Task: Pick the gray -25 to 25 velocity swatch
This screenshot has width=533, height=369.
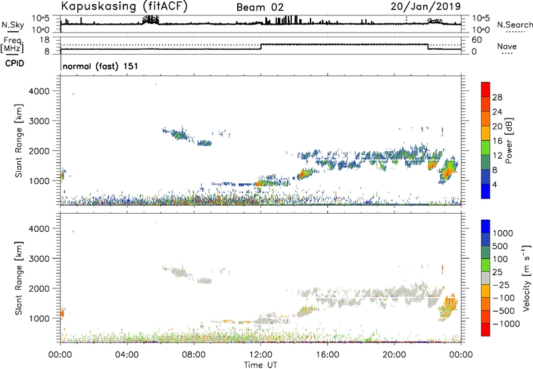Action: point(486,278)
